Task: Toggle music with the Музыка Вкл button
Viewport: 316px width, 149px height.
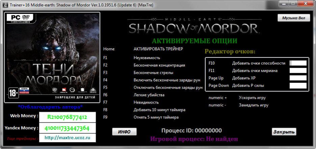Action: [x=294, y=18]
